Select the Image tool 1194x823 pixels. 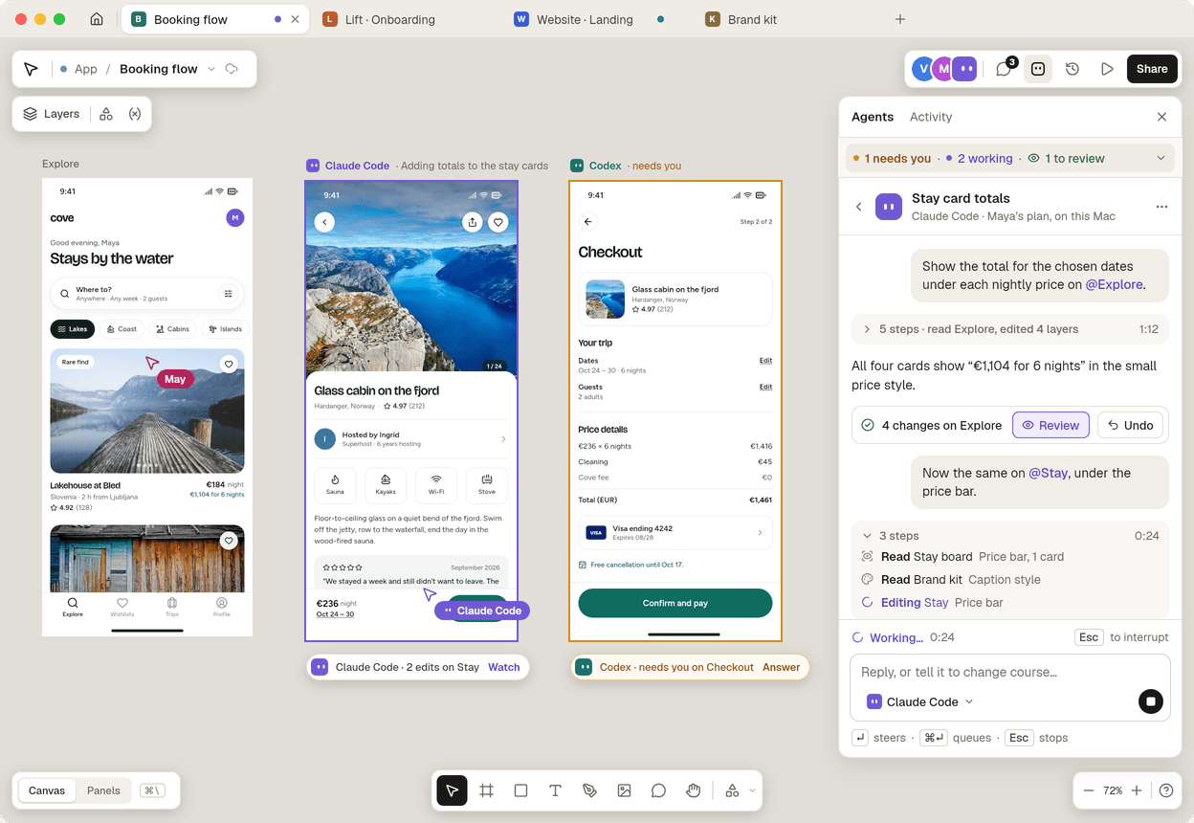tap(624, 790)
